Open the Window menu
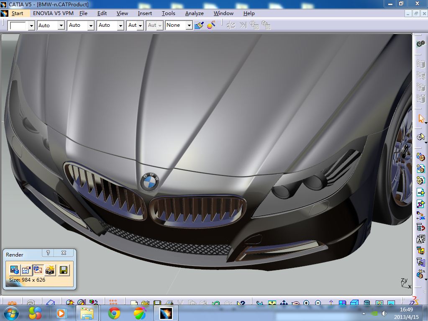Screen dimensions: 428x321 223,13
